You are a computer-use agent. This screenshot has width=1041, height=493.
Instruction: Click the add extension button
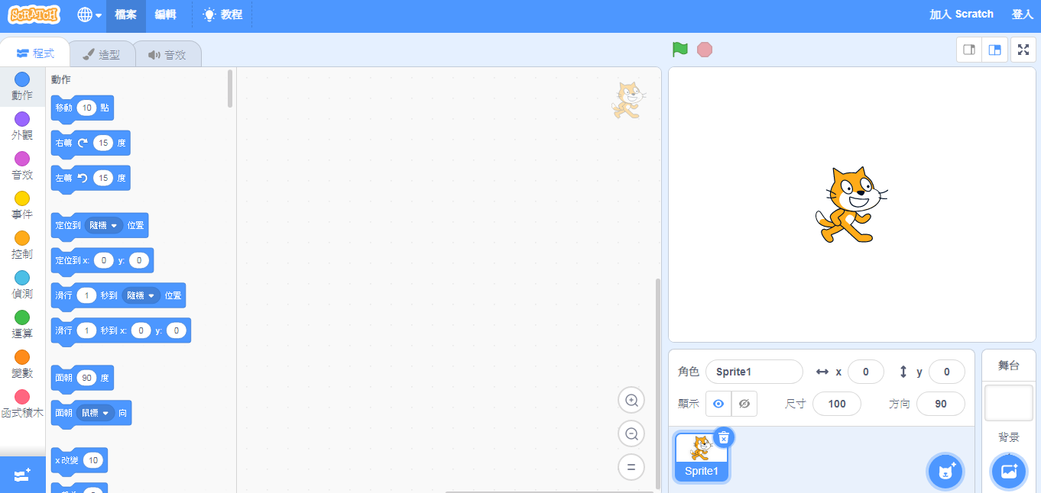click(x=22, y=475)
